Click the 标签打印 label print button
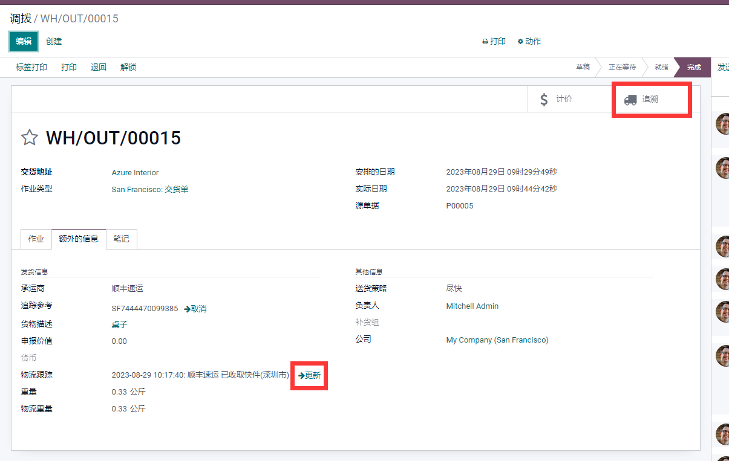Viewport: 729px width, 461px height. 31,67
